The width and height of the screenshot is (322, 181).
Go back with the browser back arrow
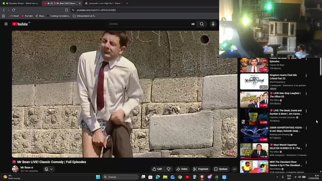(4, 10)
